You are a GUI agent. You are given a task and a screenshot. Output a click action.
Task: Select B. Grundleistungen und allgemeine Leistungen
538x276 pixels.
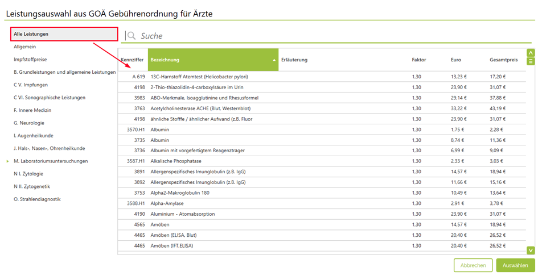(64, 72)
